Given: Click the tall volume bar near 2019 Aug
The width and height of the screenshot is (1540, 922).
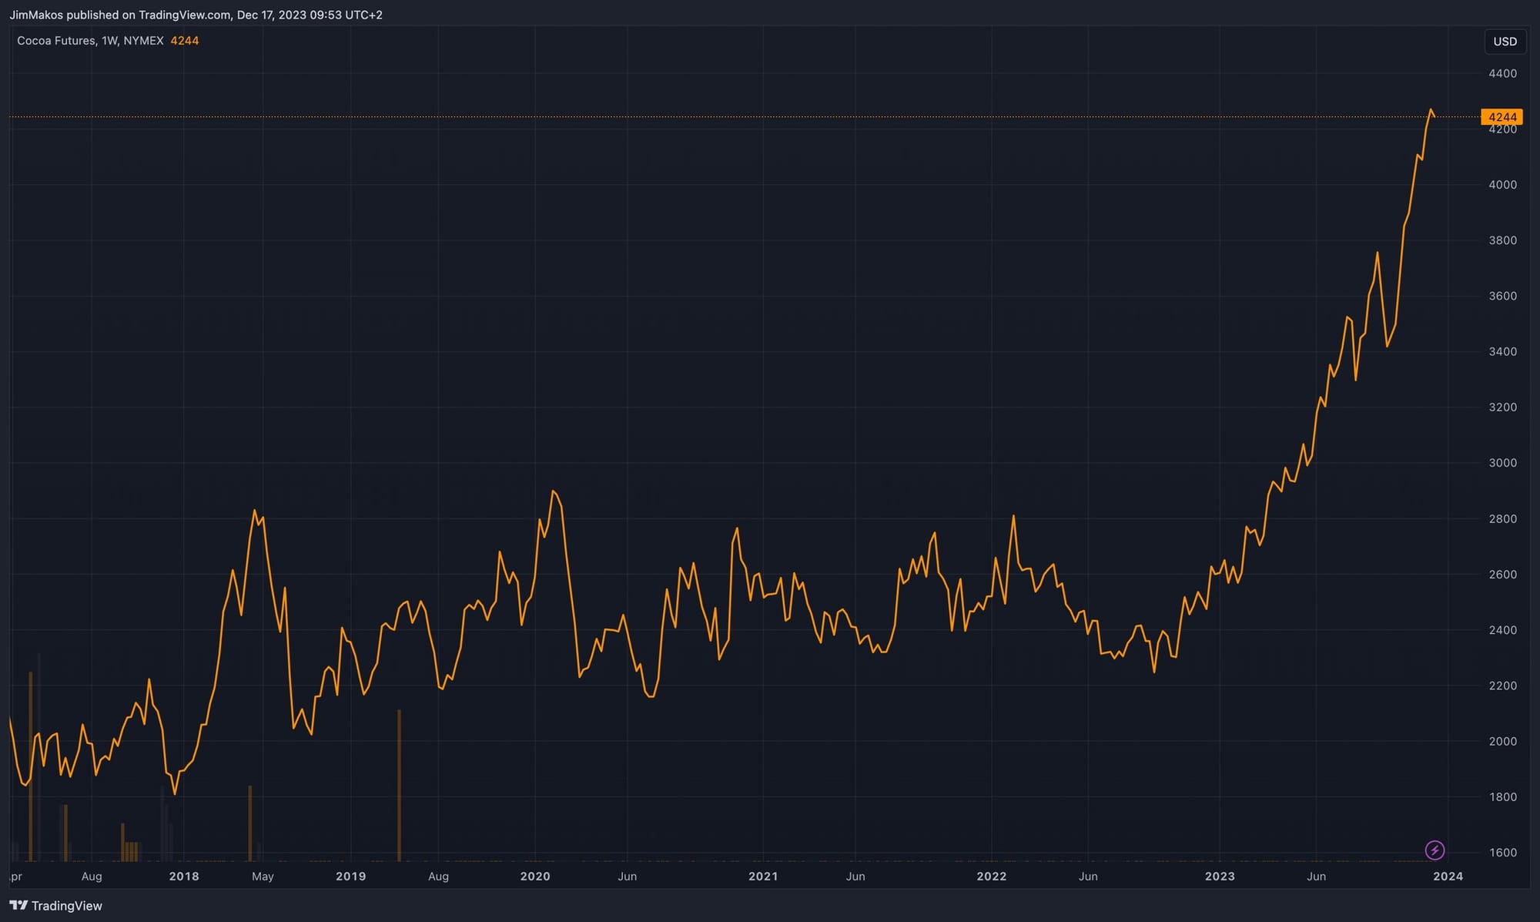Looking at the screenshot, I should point(399,786).
